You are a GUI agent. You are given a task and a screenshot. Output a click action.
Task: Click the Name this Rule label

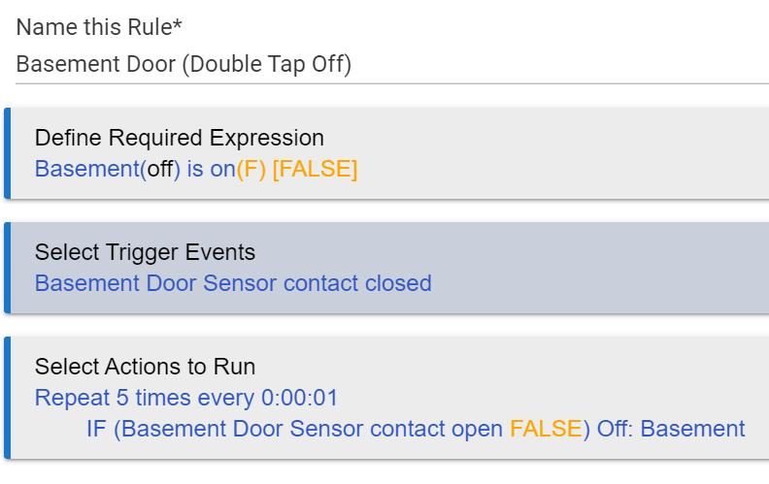[x=99, y=27]
